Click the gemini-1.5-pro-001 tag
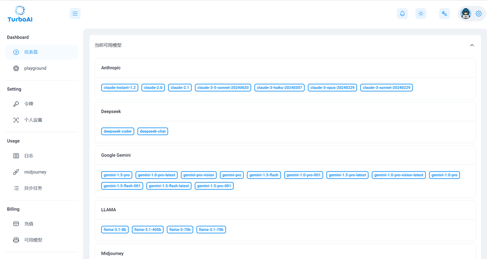Screen dimensions: 487x259 214,186
